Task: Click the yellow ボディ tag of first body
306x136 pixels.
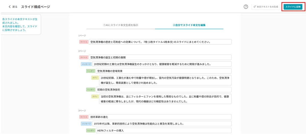Action: (95, 78)
